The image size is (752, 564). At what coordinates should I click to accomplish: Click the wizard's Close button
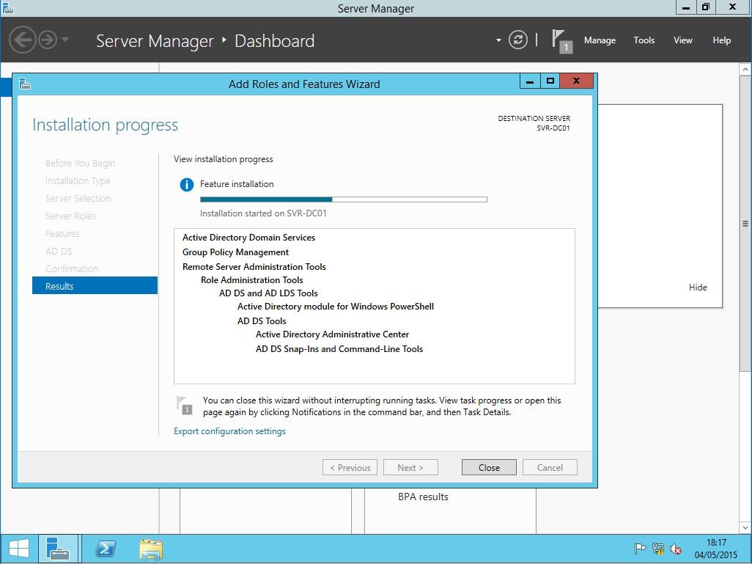[x=489, y=467]
